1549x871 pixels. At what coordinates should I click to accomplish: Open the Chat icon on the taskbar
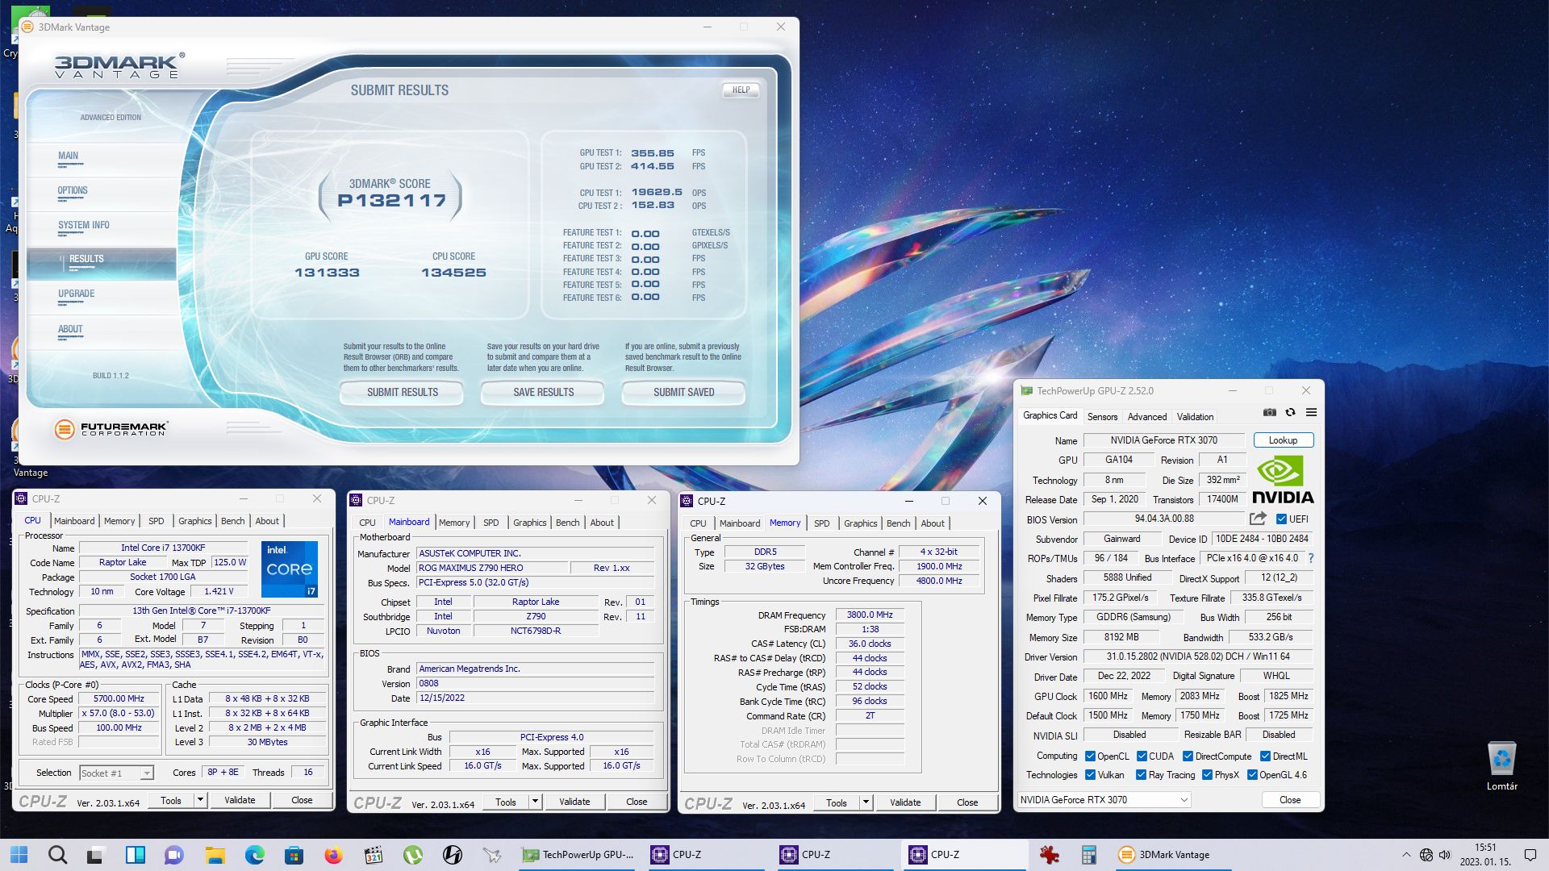click(x=174, y=855)
